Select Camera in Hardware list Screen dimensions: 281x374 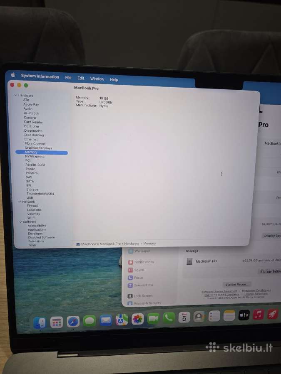click(x=30, y=118)
